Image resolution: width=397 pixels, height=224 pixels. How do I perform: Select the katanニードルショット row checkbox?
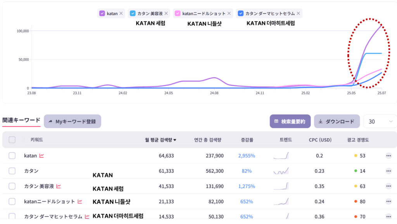pos(12,202)
